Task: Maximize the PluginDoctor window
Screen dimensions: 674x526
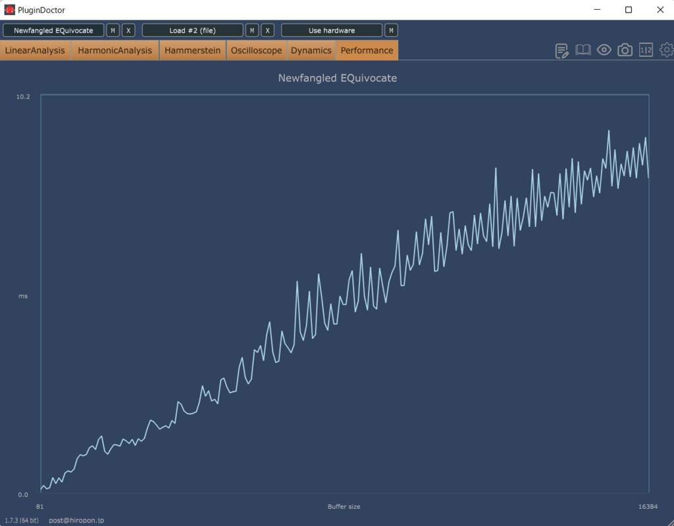Action: coord(629,9)
